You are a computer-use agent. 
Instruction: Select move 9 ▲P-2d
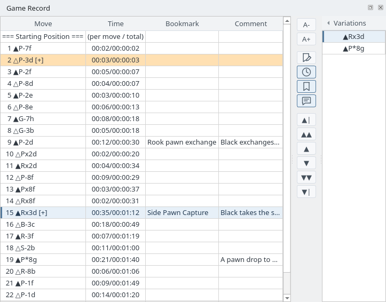[141, 142]
